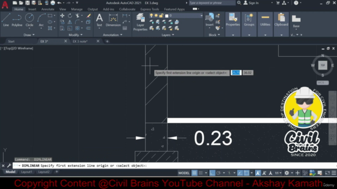
Task: Add a new drawing tab with plus button
Action: [x=107, y=41]
